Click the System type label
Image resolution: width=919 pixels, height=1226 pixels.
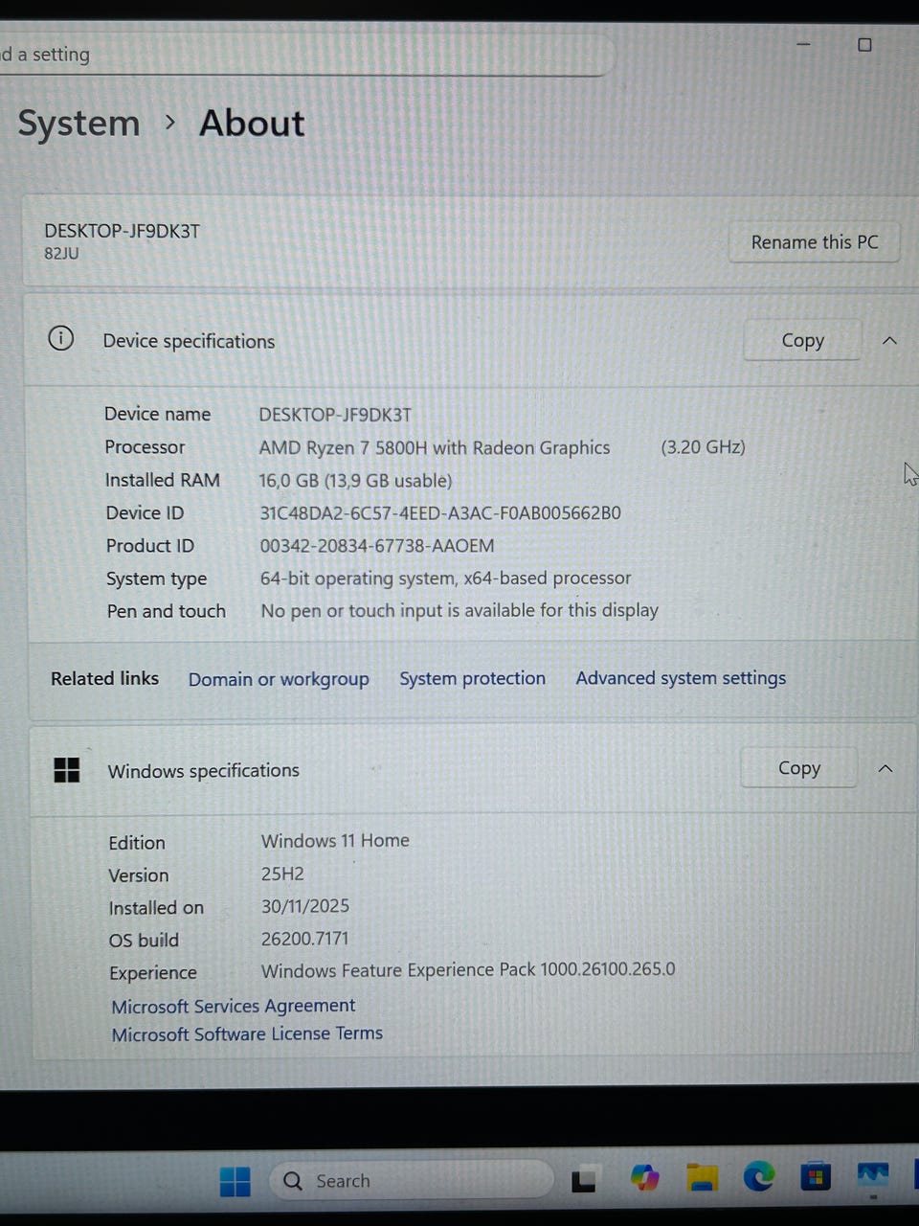point(156,579)
